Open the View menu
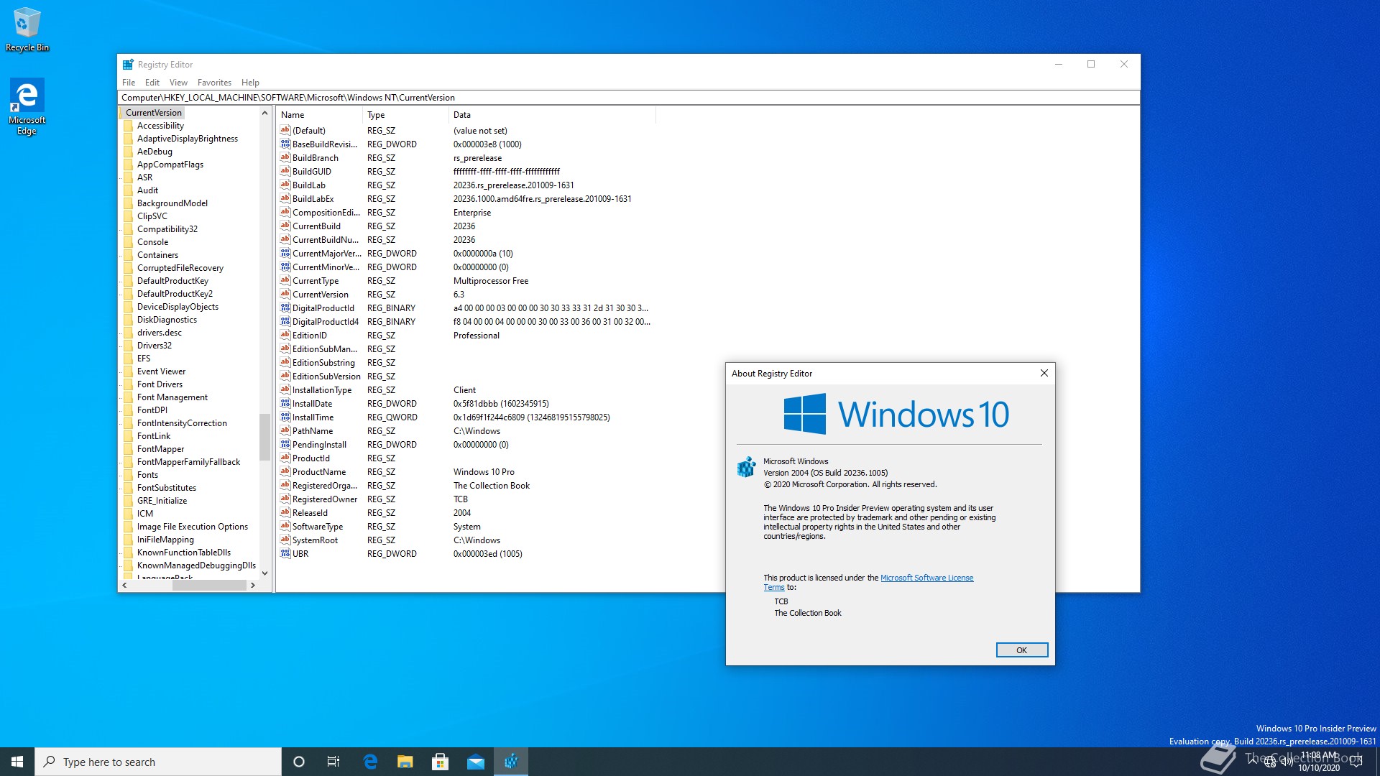The image size is (1380, 776). (x=178, y=83)
